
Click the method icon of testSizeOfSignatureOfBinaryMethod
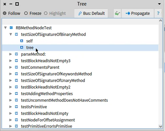coord(16,34)
